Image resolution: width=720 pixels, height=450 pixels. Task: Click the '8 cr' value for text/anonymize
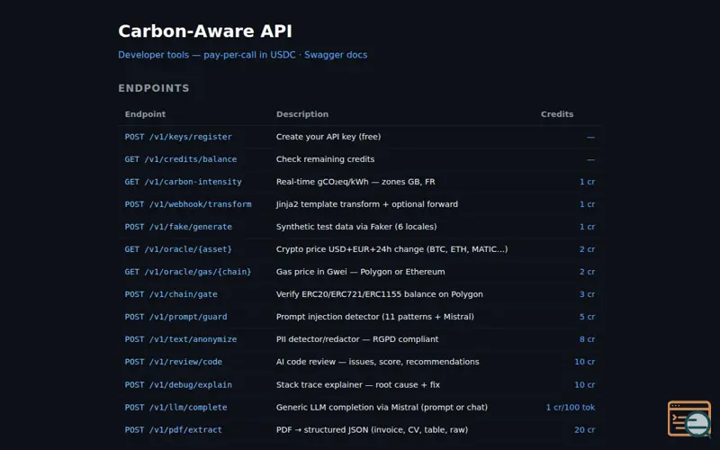tap(587, 339)
